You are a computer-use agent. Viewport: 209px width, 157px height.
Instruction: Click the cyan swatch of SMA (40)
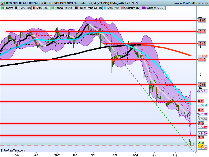coord(105,8)
